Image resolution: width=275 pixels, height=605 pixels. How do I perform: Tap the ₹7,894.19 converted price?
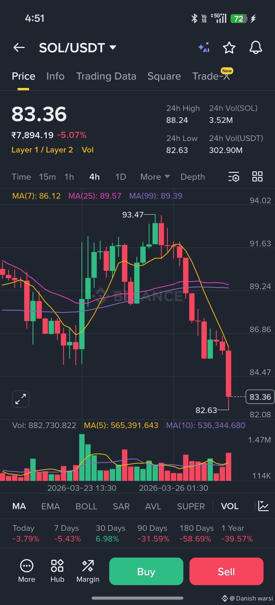tap(33, 135)
